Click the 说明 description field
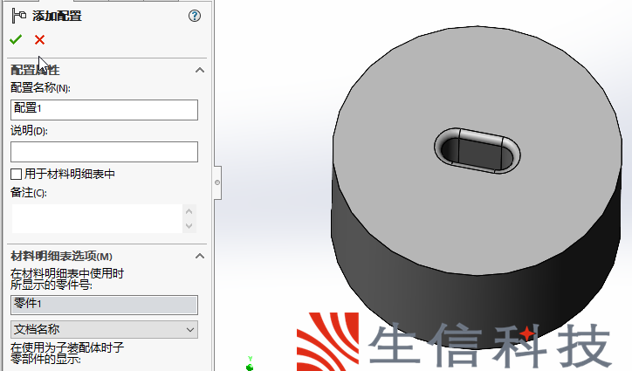The width and height of the screenshot is (632, 371). [x=104, y=152]
